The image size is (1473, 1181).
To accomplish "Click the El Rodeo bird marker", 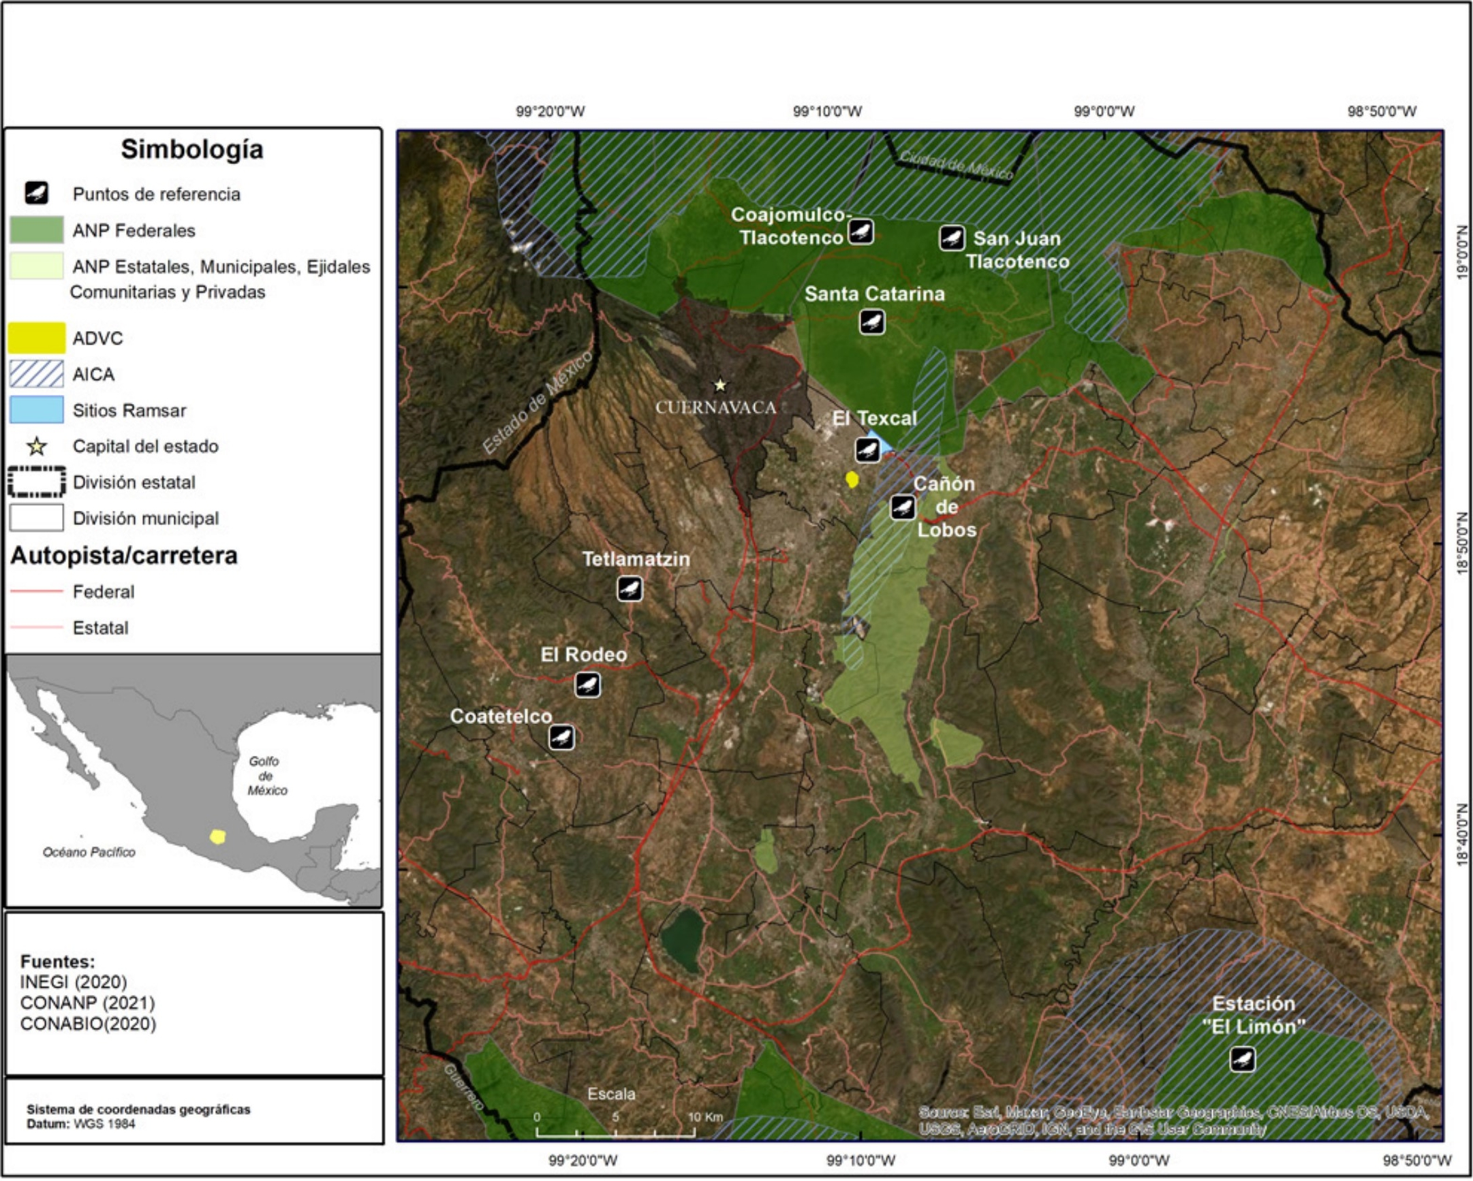I will coord(587,684).
